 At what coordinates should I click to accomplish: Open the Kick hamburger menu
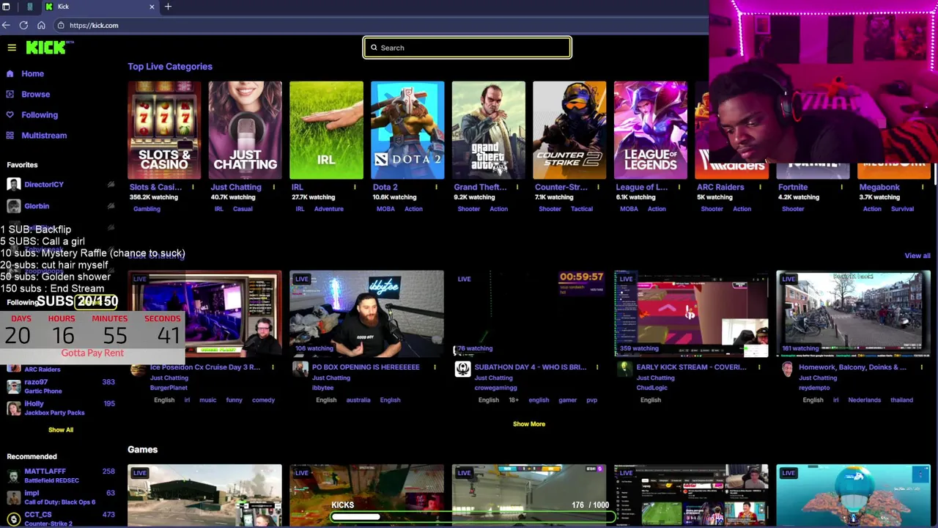click(x=12, y=48)
